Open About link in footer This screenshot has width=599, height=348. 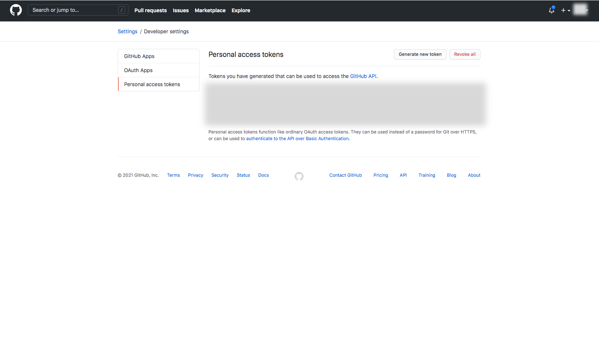(x=474, y=175)
